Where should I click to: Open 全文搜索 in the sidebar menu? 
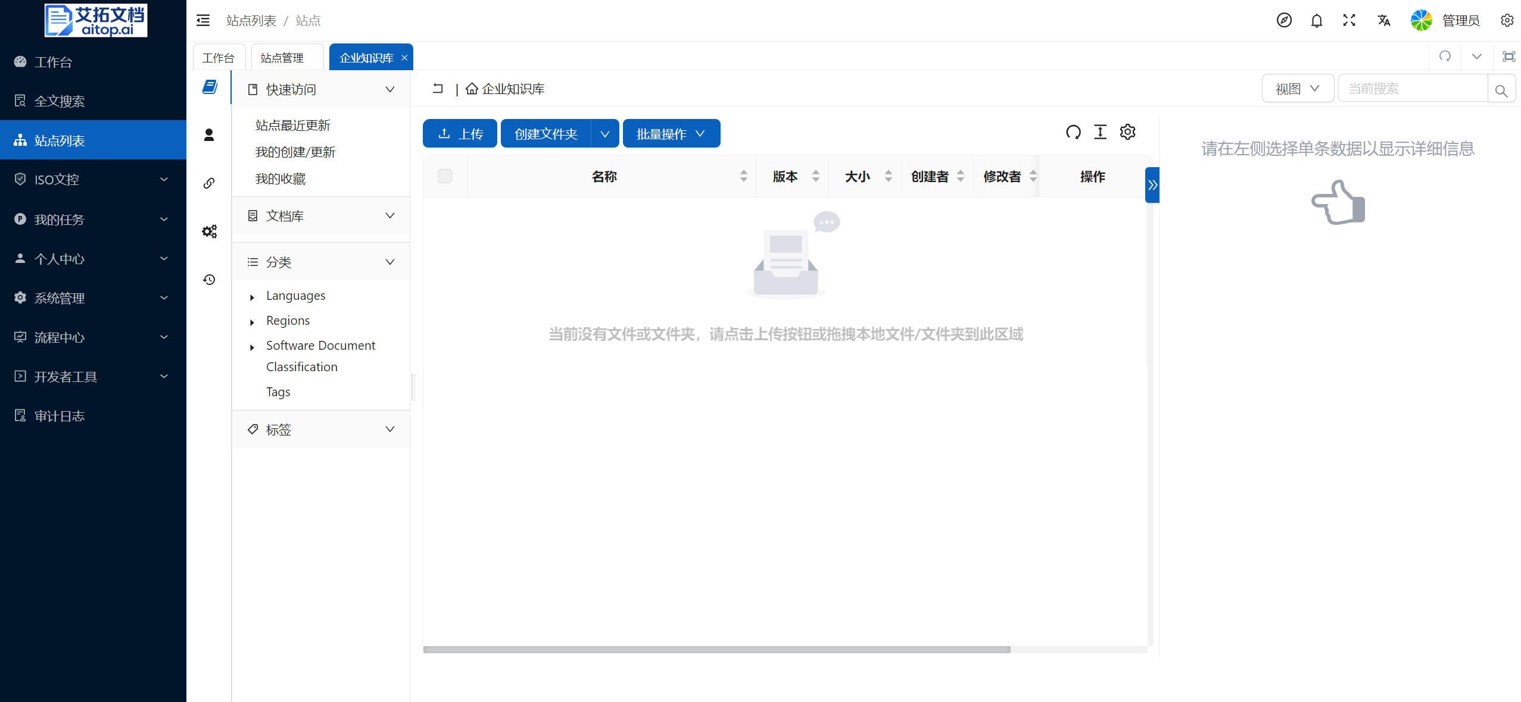[60, 101]
